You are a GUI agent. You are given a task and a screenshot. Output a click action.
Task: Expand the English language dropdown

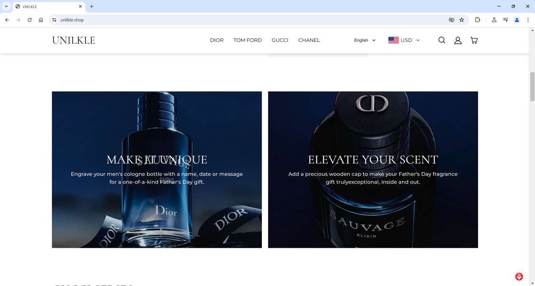tap(364, 40)
